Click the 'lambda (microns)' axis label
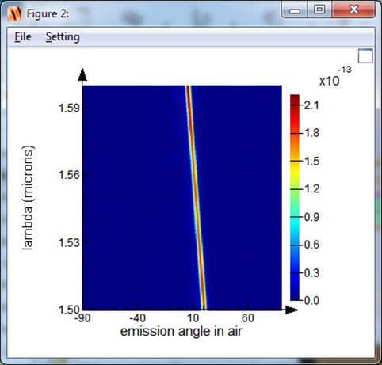The image size is (382, 365). point(28,197)
